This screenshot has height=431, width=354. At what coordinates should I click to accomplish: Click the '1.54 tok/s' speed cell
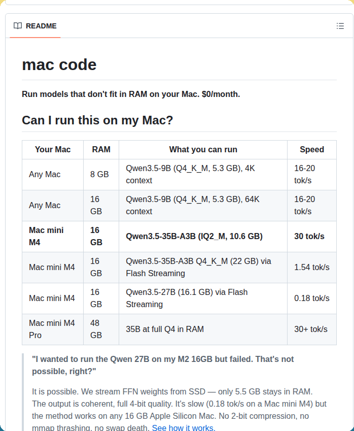click(x=312, y=268)
